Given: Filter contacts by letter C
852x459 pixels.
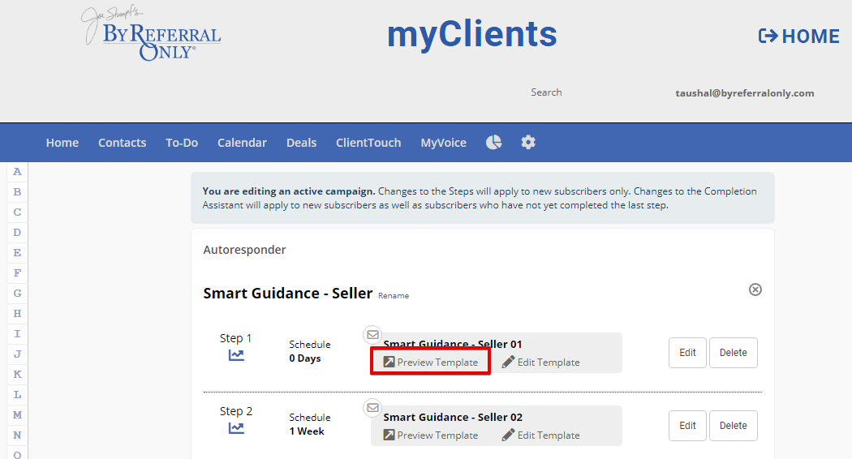Looking at the screenshot, I should (17, 212).
